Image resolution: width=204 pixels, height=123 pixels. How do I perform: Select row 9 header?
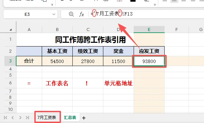10,103
